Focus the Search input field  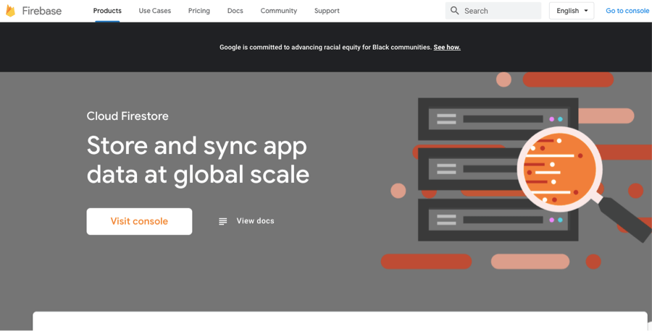click(x=493, y=11)
